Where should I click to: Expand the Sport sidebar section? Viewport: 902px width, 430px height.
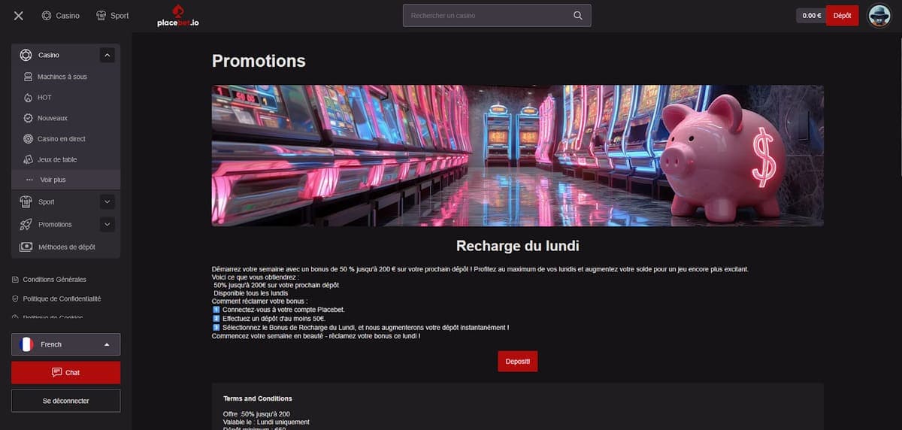(107, 201)
